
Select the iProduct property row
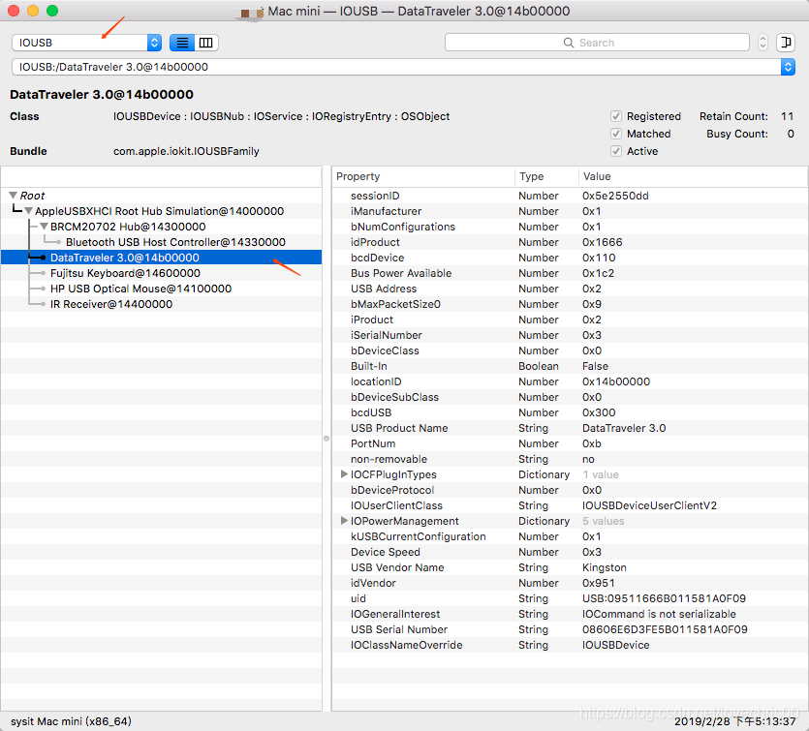click(570, 320)
